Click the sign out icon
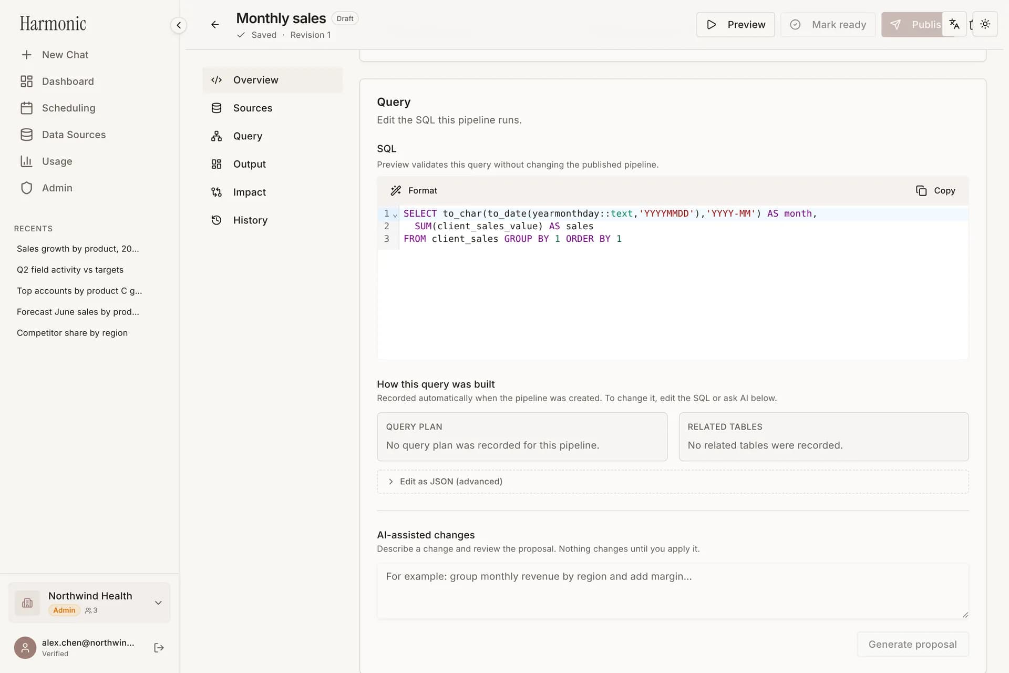This screenshot has width=1009, height=673. point(159,648)
